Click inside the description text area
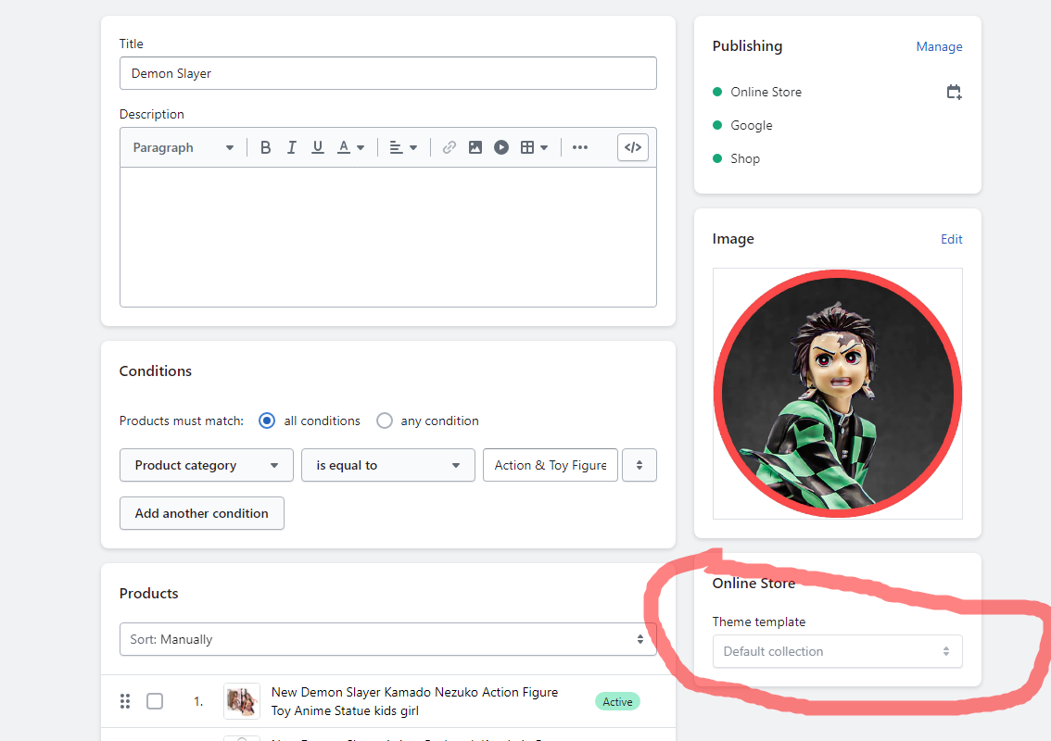 388,237
